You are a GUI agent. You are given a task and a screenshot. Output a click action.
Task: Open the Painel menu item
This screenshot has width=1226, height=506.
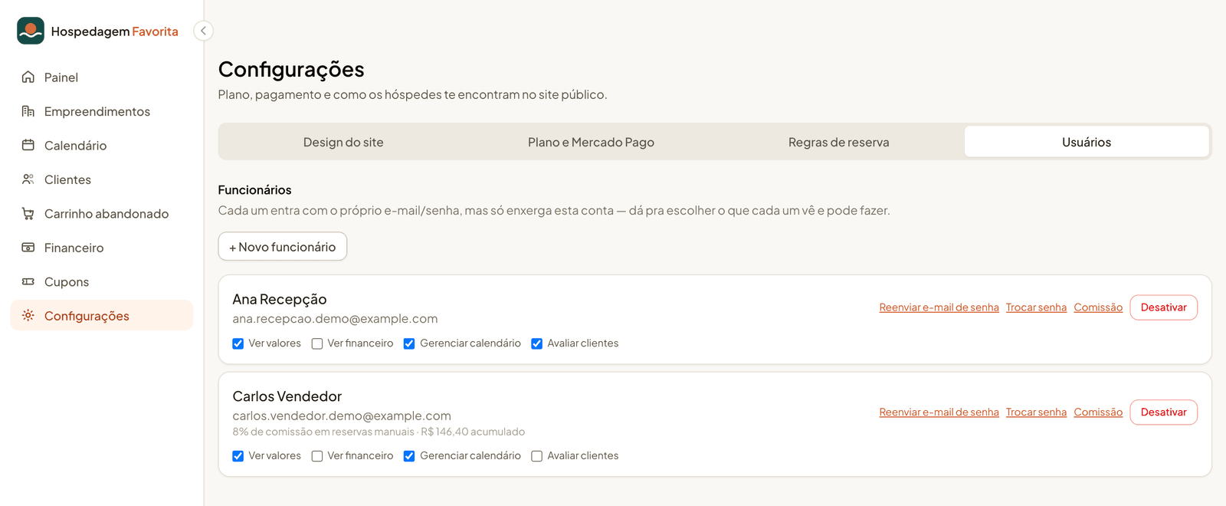coord(101,77)
